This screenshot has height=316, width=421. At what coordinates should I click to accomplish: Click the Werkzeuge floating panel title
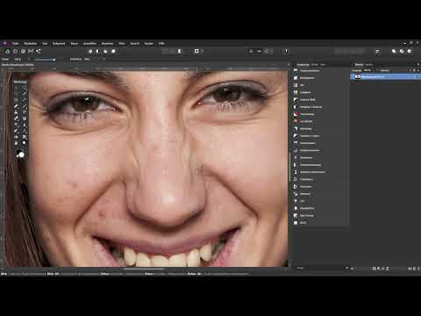[20, 82]
